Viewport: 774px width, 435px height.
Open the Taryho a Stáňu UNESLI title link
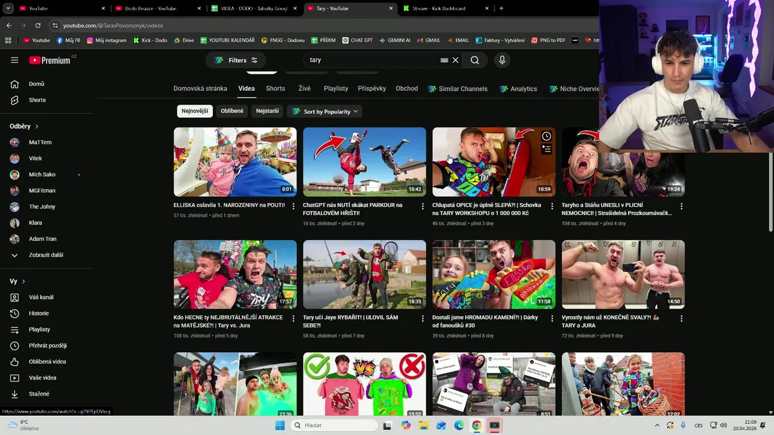tap(616, 208)
